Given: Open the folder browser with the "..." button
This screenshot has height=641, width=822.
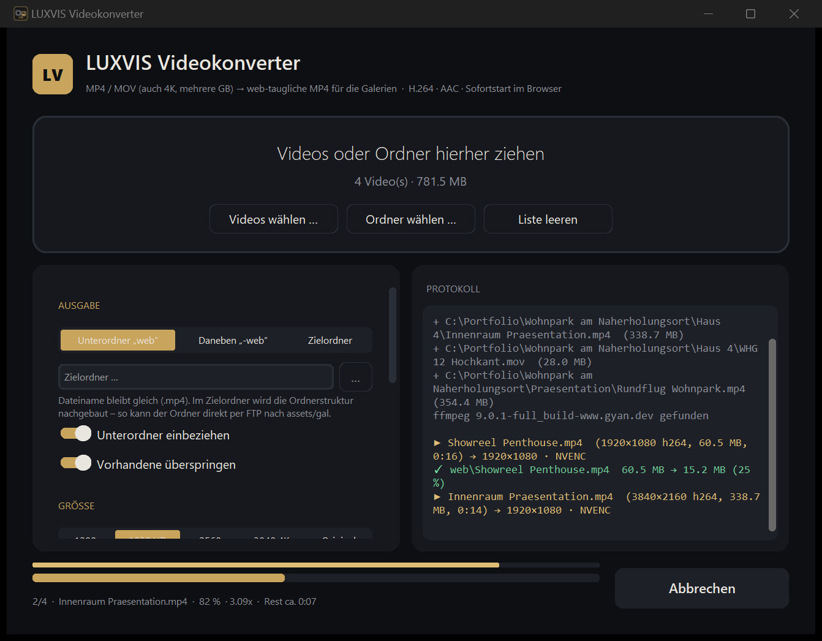Looking at the screenshot, I should pyautogui.click(x=355, y=377).
